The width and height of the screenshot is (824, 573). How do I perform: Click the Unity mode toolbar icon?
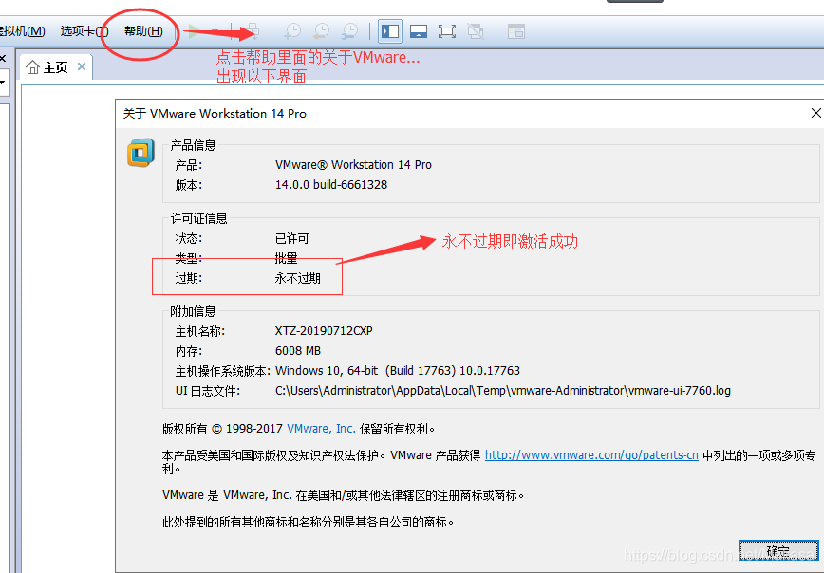tap(476, 31)
